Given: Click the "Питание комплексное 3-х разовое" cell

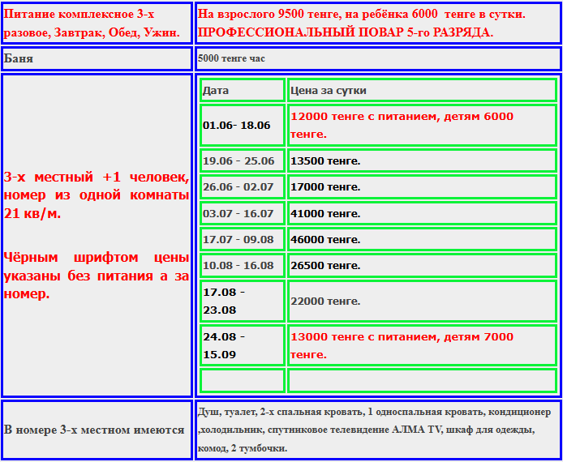Looking at the screenshot, I should (x=96, y=23).
